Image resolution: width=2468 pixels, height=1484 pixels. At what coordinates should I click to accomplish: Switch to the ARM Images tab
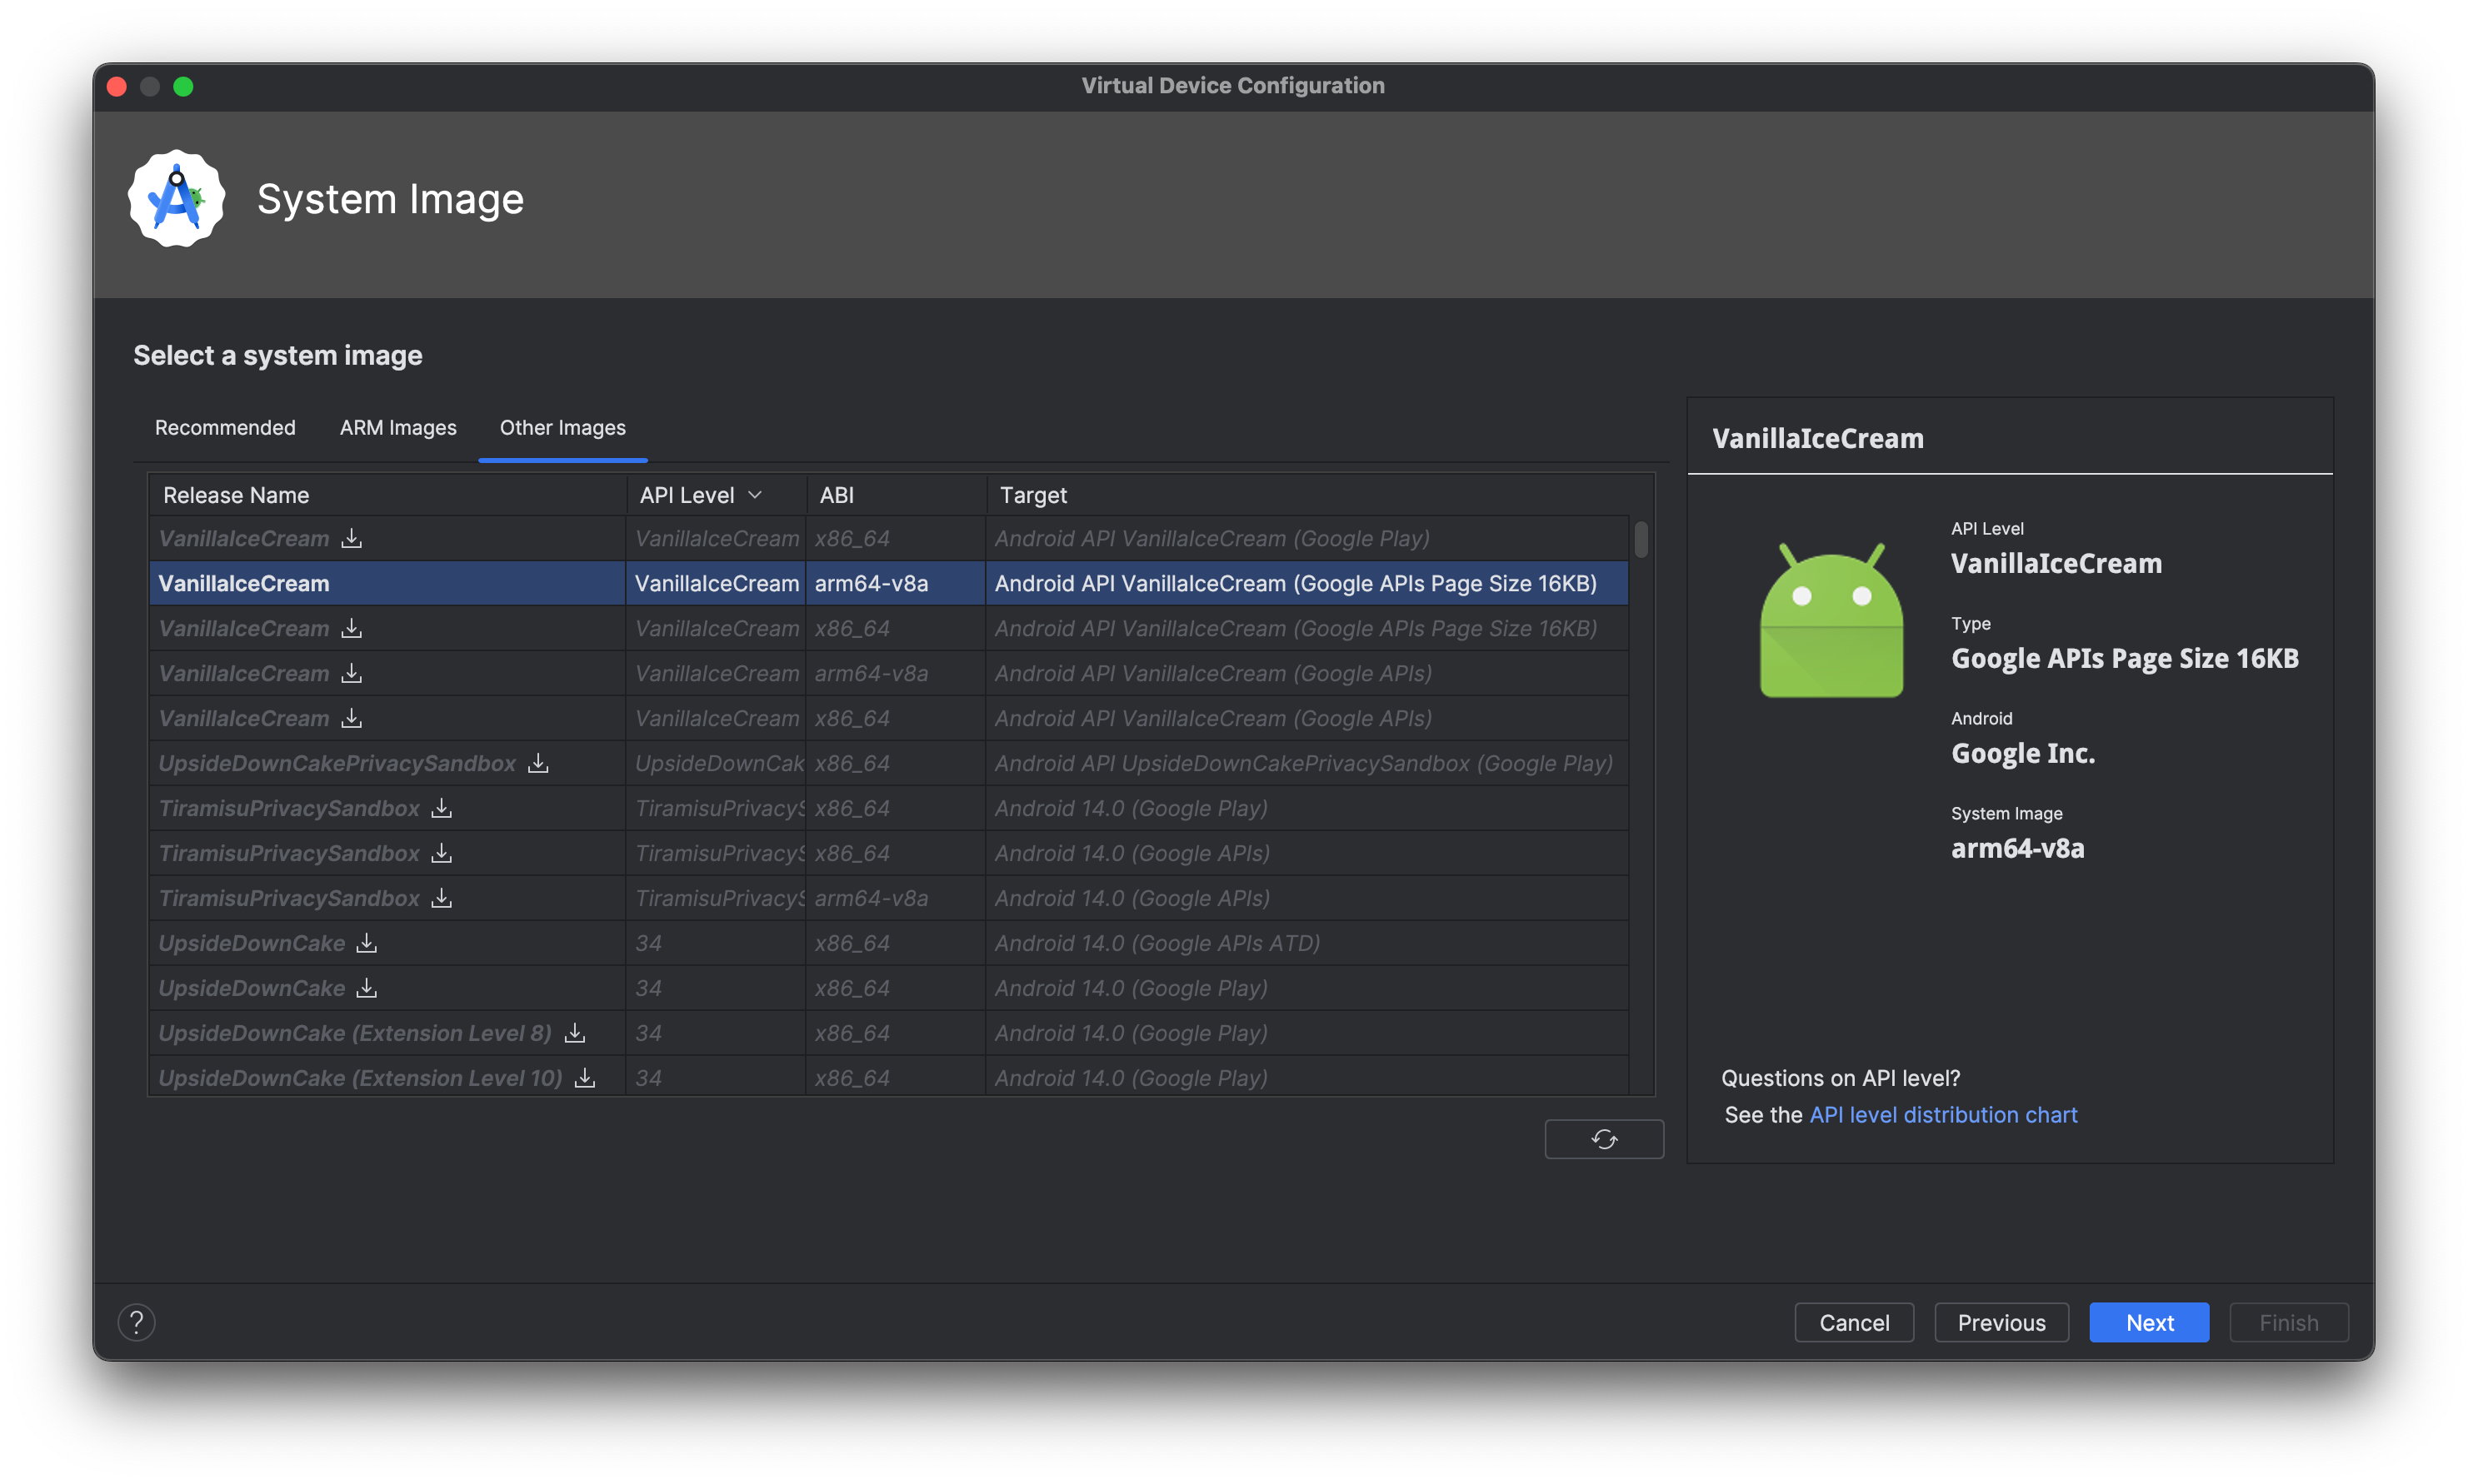[395, 426]
